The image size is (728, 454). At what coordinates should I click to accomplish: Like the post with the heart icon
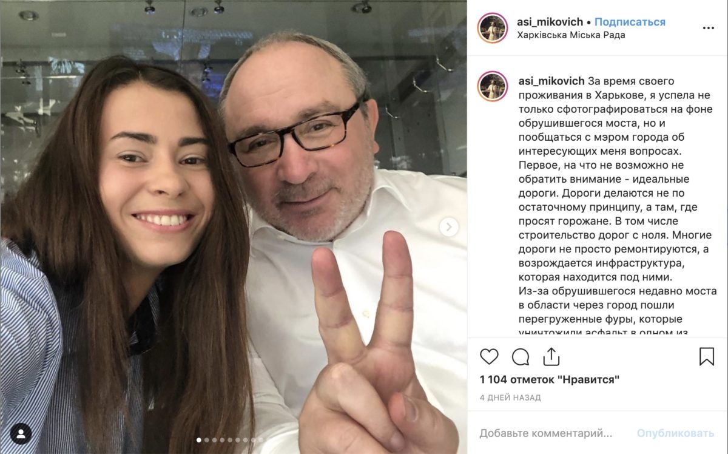(x=489, y=356)
